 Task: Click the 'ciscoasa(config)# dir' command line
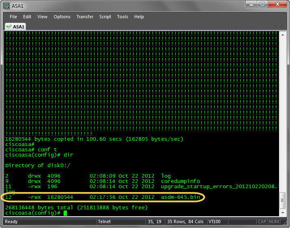click(x=39, y=155)
